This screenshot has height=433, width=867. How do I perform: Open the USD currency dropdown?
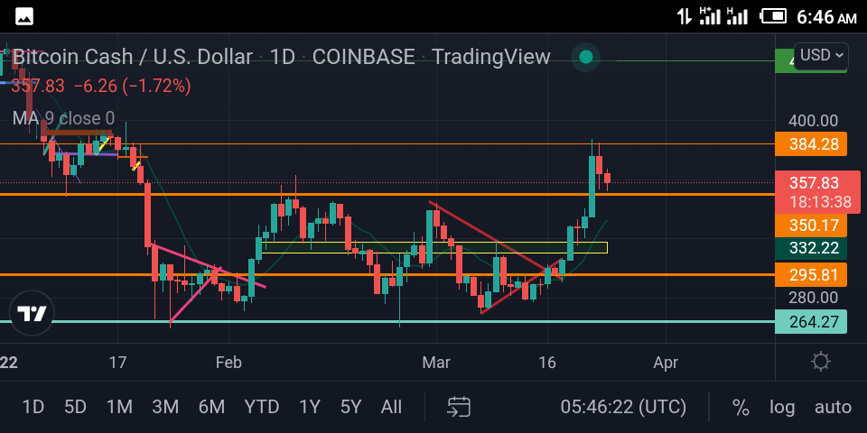tap(821, 55)
